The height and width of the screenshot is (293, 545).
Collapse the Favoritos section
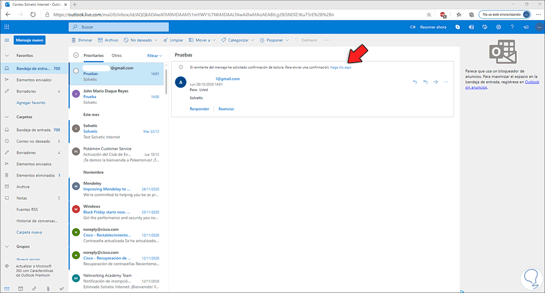[6, 55]
